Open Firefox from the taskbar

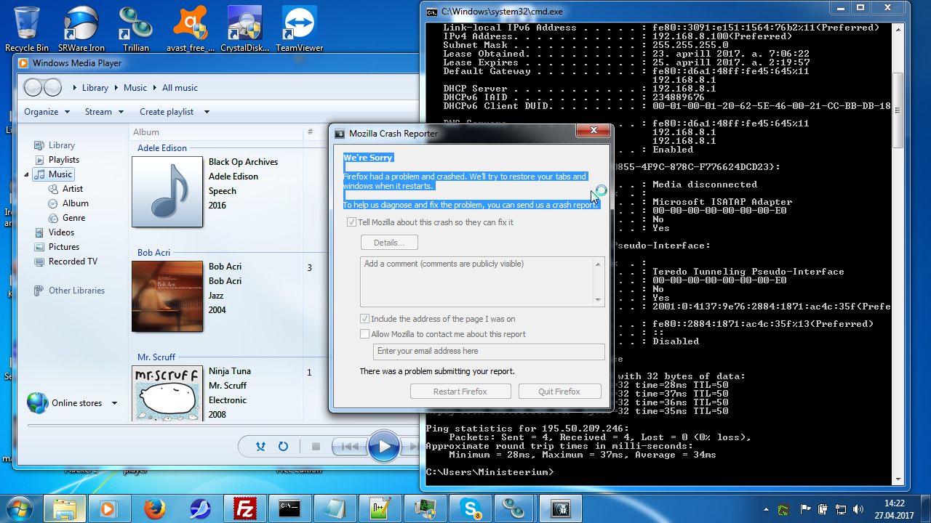tap(153, 508)
